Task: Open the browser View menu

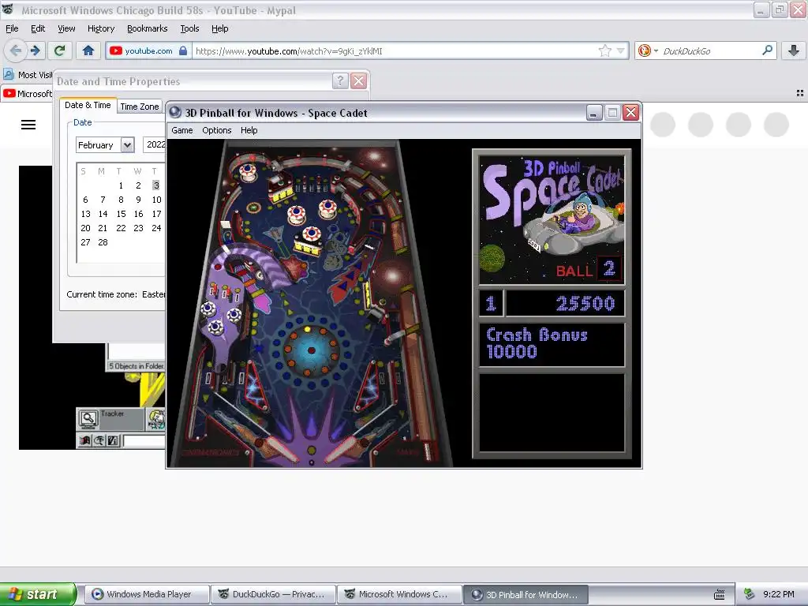Action: click(66, 28)
